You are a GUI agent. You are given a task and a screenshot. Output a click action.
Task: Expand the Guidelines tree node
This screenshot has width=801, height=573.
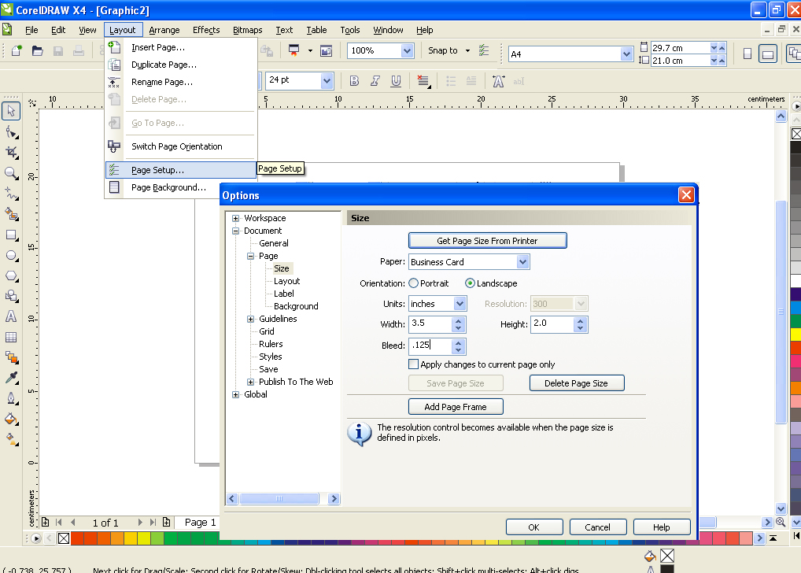(x=250, y=319)
